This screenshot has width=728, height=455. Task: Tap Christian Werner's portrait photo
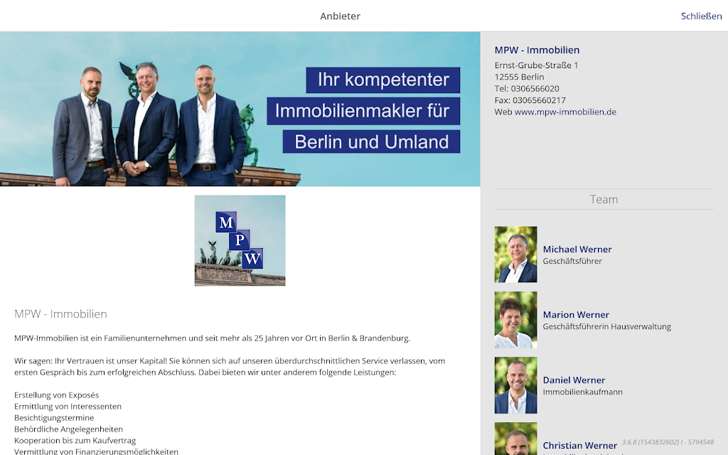pos(516,439)
